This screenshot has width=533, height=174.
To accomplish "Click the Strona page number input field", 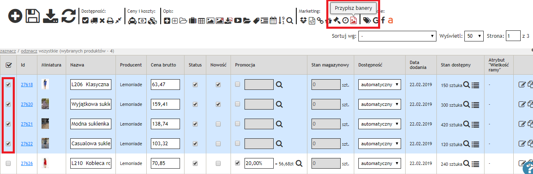I will 513,36.
